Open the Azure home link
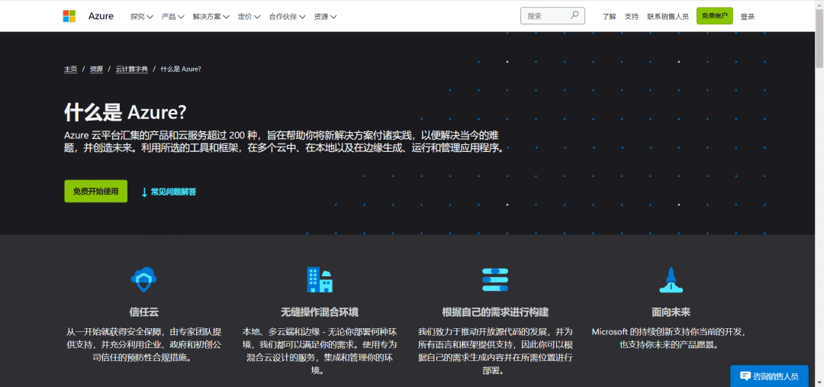This screenshot has height=387, width=824. [x=101, y=16]
